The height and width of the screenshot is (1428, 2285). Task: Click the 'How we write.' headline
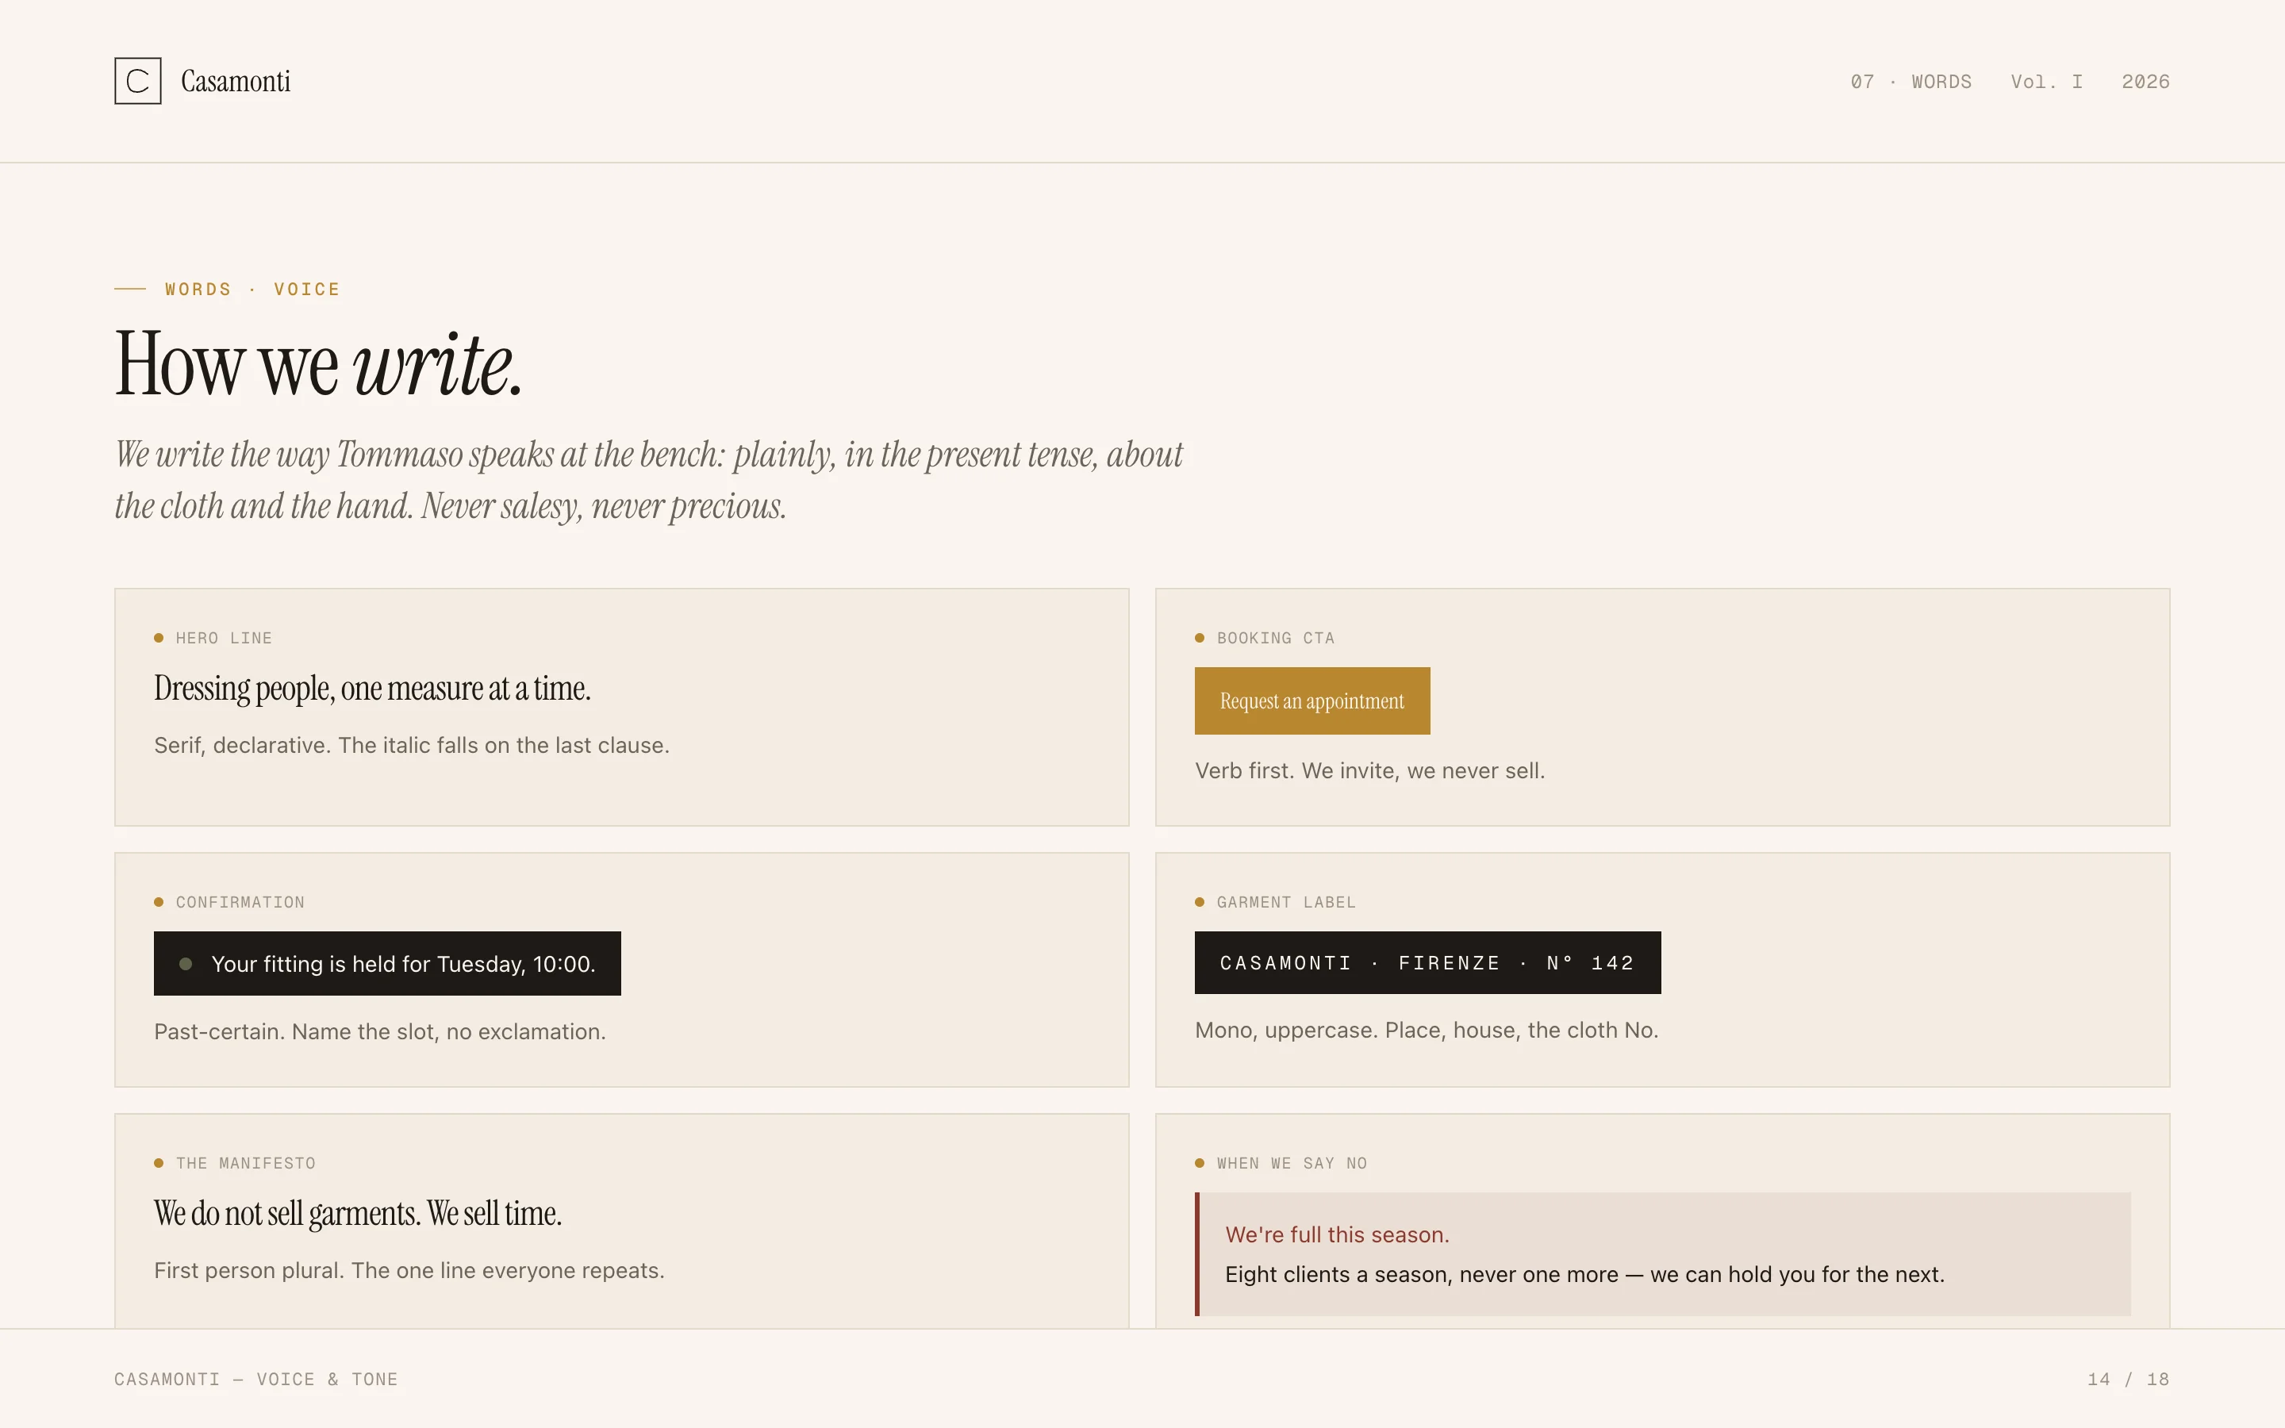pos(318,365)
